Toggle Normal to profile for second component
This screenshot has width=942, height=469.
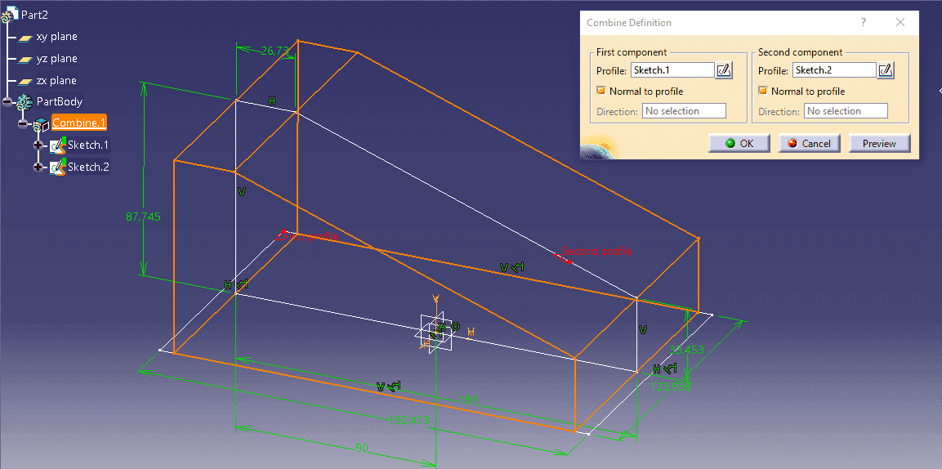pos(762,91)
